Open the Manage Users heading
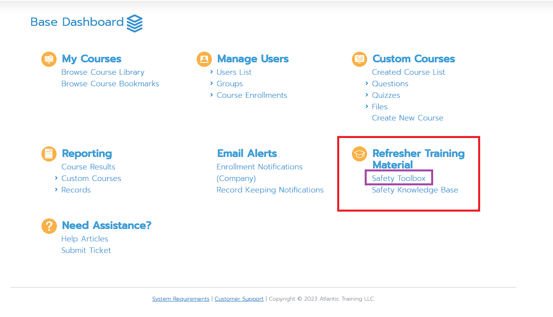The height and width of the screenshot is (317, 553). coord(253,59)
